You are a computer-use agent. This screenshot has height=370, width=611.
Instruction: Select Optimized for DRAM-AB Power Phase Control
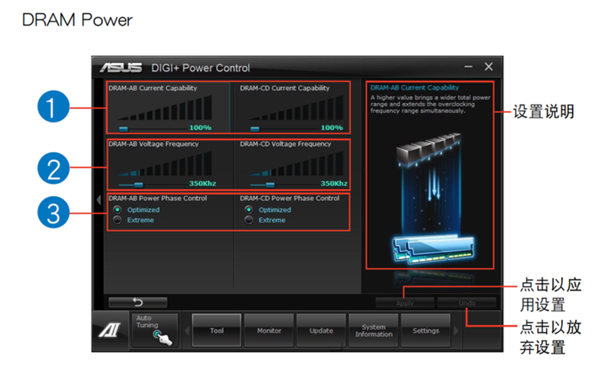[117, 209]
